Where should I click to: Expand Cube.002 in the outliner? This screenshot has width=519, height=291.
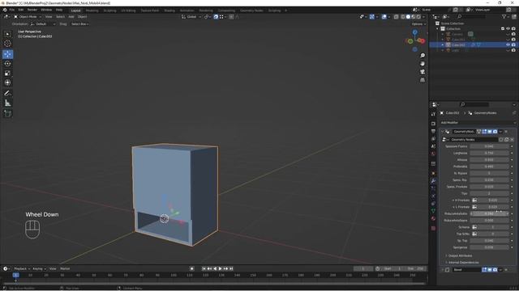tap(443, 44)
